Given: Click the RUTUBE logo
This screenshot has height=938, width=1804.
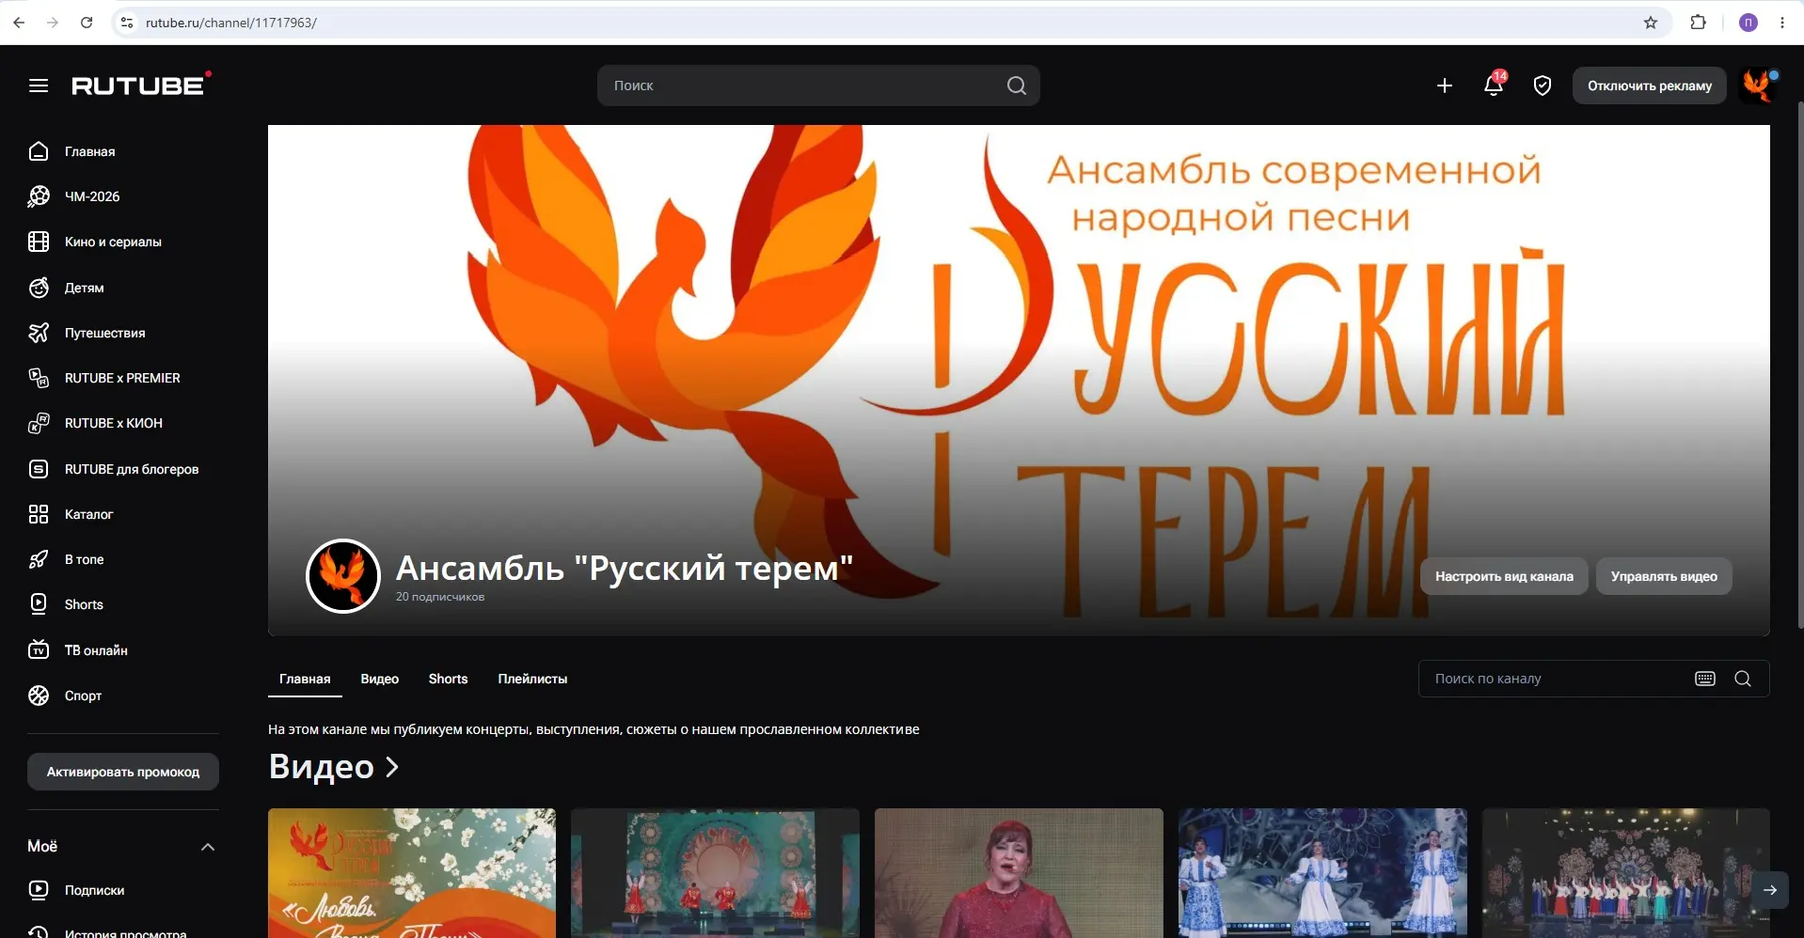Looking at the screenshot, I should point(141,85).
